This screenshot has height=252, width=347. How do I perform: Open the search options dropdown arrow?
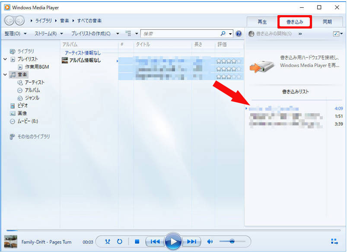(x=230, y=34)
